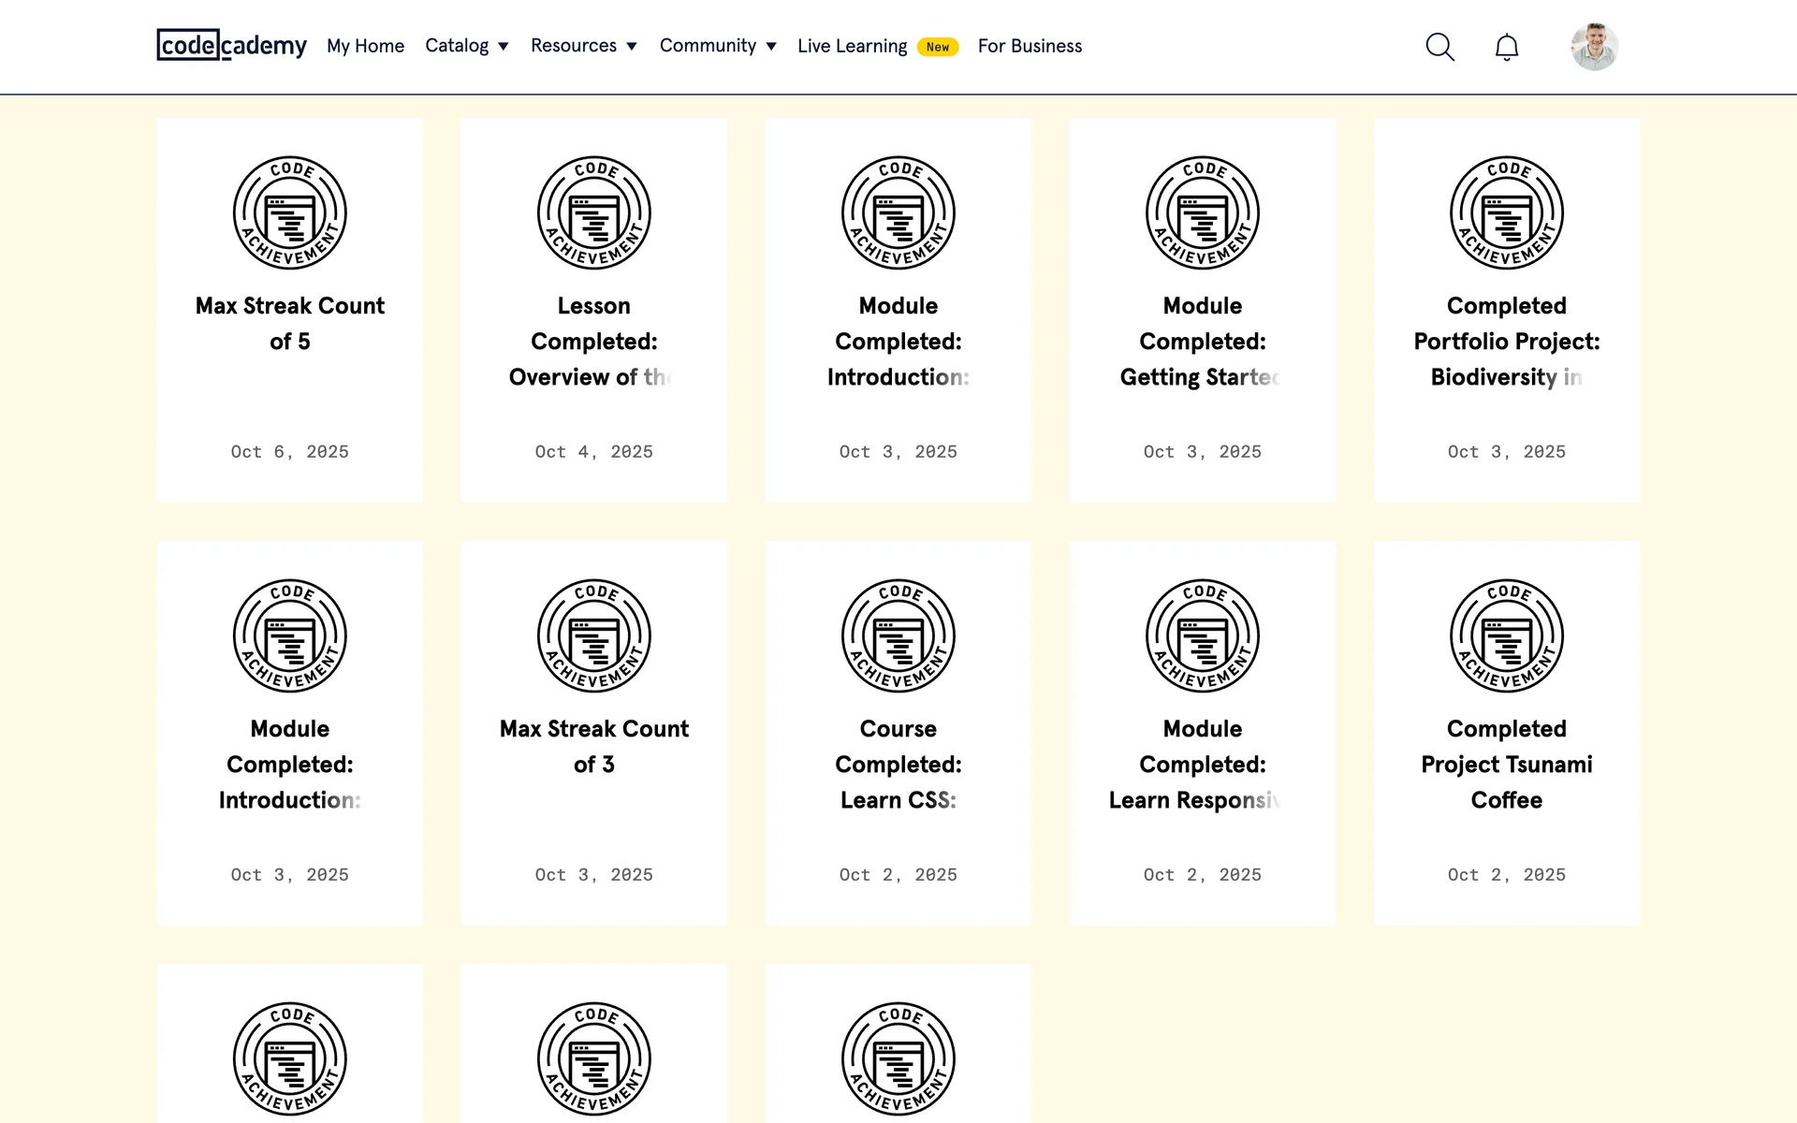Click the Getting Started module badge icon
The height and width of the screenshot is (1123, 1797).
(x=1202, y=213)
